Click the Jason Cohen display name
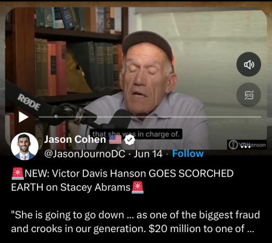 coord(75,139)
